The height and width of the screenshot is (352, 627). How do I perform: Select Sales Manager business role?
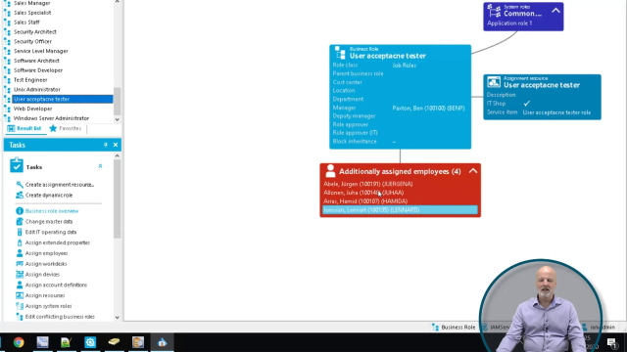click(32, 3)
